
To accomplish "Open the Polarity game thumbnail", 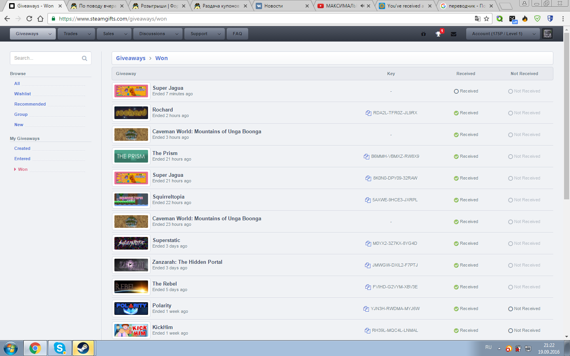I will 131,309.
